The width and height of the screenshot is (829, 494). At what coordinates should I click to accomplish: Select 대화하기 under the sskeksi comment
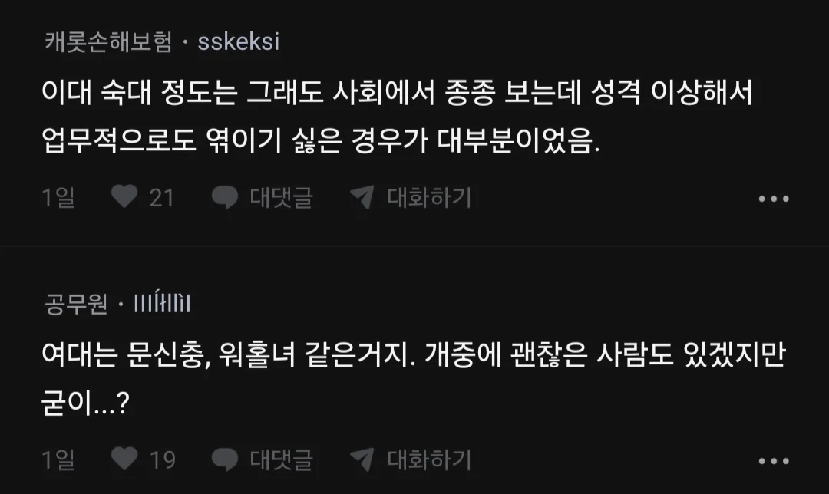pos(428,198)
